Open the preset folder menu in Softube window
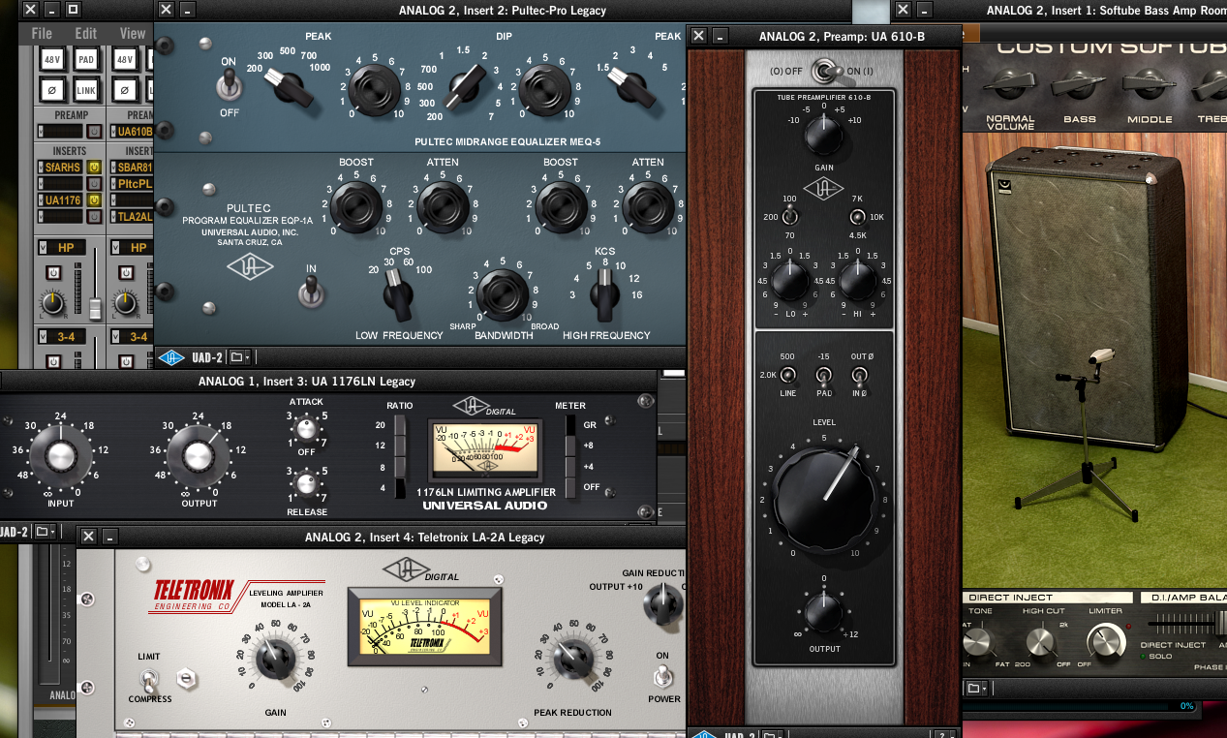 pyautogui.click(x=977, y=689)
